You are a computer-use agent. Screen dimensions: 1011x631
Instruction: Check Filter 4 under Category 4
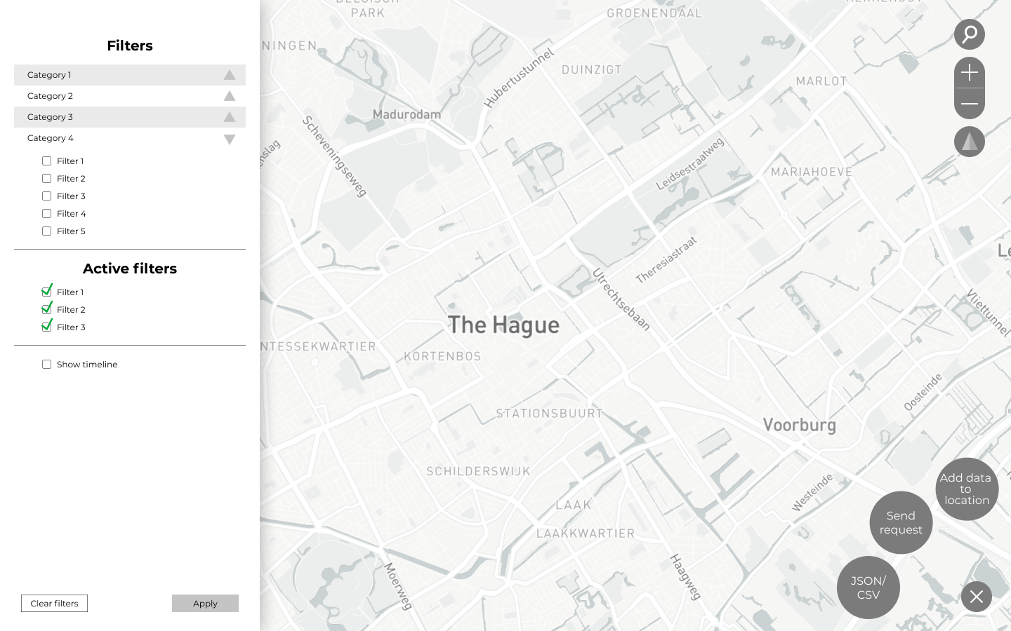point(46,214)
